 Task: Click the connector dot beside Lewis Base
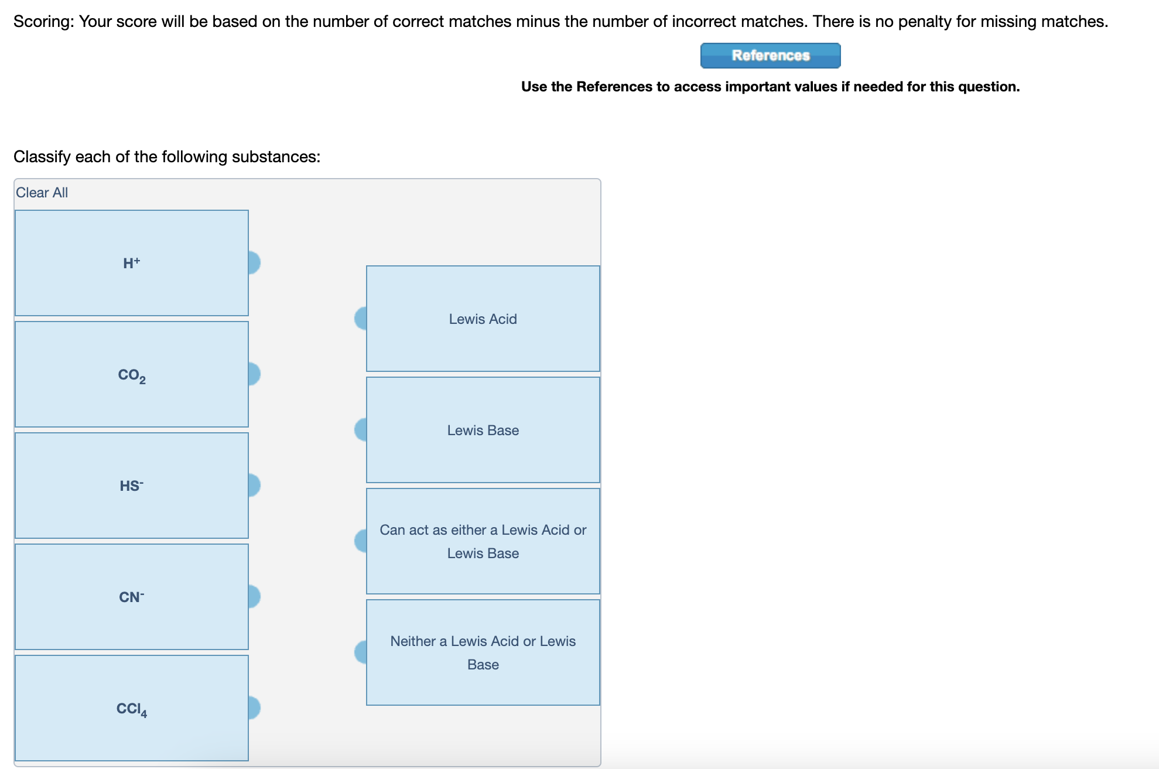pyautogui.click(x=360, y=430)
